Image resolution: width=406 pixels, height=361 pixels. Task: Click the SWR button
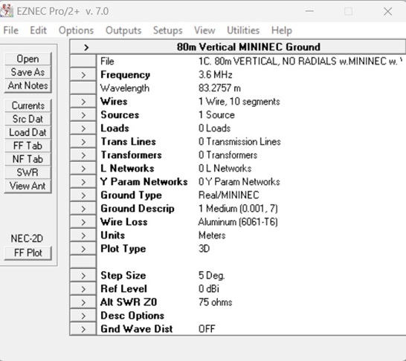[x=28, y=172]
